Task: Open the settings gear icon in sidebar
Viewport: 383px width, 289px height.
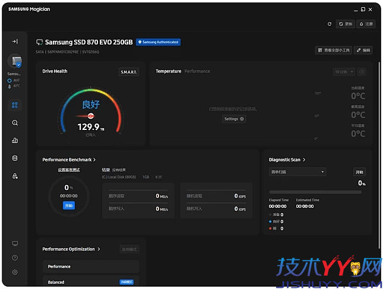Action: [x=15, y=272]
